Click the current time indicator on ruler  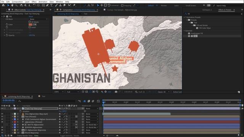pyautogui.click(x=103, y=102)
